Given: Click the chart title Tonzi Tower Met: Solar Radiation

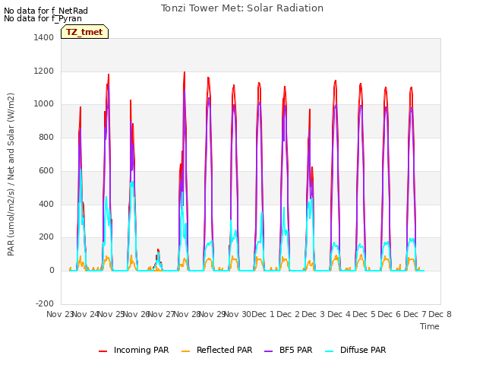Looking at the screenshot, I should pyautogui.click(x=242, y=8).
